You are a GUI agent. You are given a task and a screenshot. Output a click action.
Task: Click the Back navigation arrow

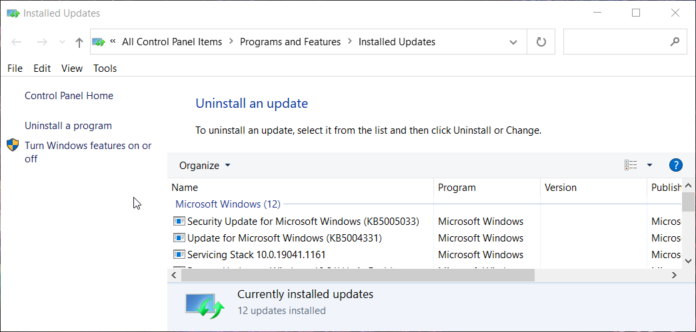(17, 42)
